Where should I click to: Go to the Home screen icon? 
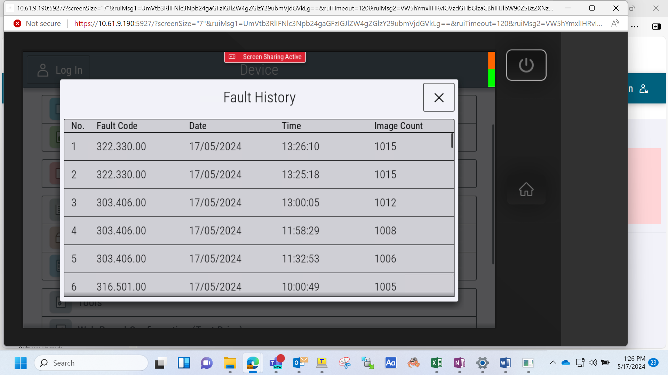point(526,189)
